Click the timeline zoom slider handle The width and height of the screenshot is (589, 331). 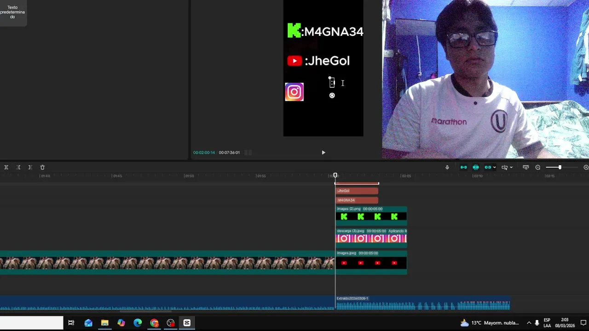pos(560,167)
